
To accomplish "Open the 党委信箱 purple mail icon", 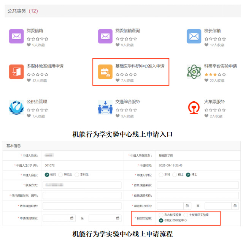I will point(16,36).
